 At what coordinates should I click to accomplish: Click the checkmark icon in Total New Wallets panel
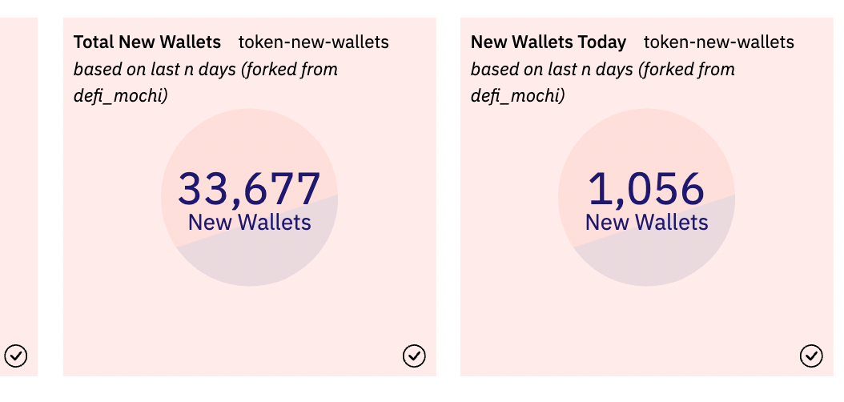click(414, 356)
